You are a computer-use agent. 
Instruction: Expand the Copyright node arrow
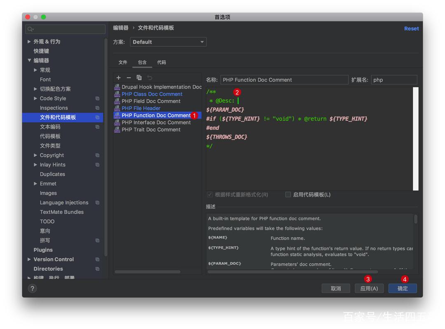pos(35,155)
